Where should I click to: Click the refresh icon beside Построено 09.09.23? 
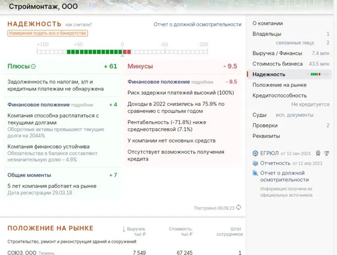point(239,207)
